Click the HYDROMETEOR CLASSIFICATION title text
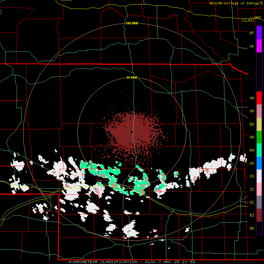 point(103,262)
